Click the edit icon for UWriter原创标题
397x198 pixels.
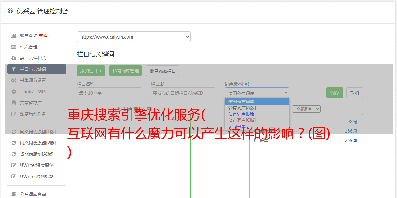coord(13,177)
